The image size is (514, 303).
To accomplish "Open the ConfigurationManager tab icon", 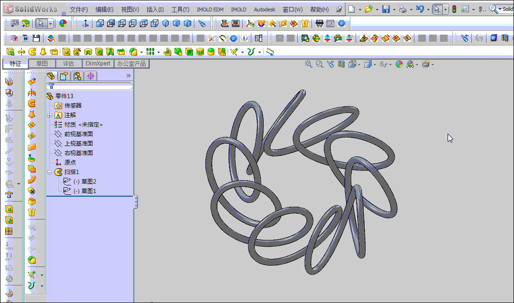I will [77, 76].
